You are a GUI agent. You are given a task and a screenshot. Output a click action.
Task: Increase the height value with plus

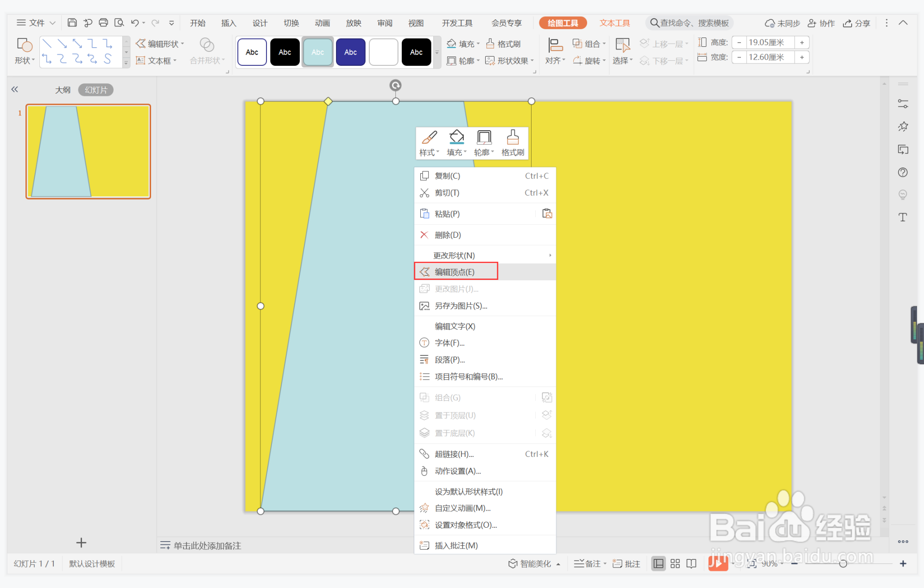coord(802,43)
